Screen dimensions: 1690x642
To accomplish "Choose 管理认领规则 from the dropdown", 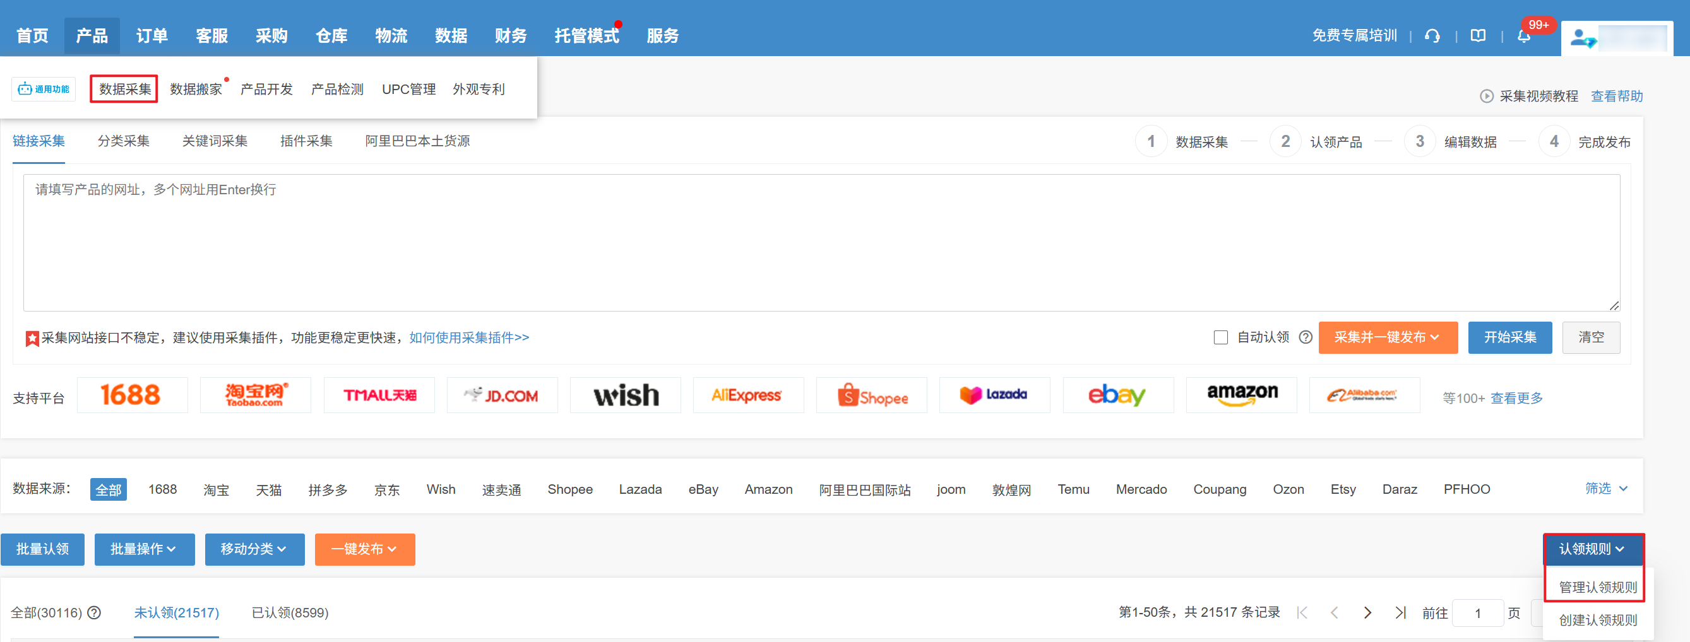I will tap(1597, 587).
